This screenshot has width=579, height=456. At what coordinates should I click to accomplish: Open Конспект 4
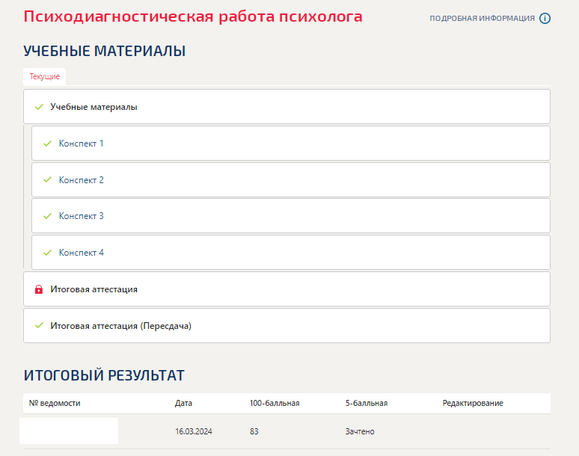pyautogui.click(x=291, y=253)
